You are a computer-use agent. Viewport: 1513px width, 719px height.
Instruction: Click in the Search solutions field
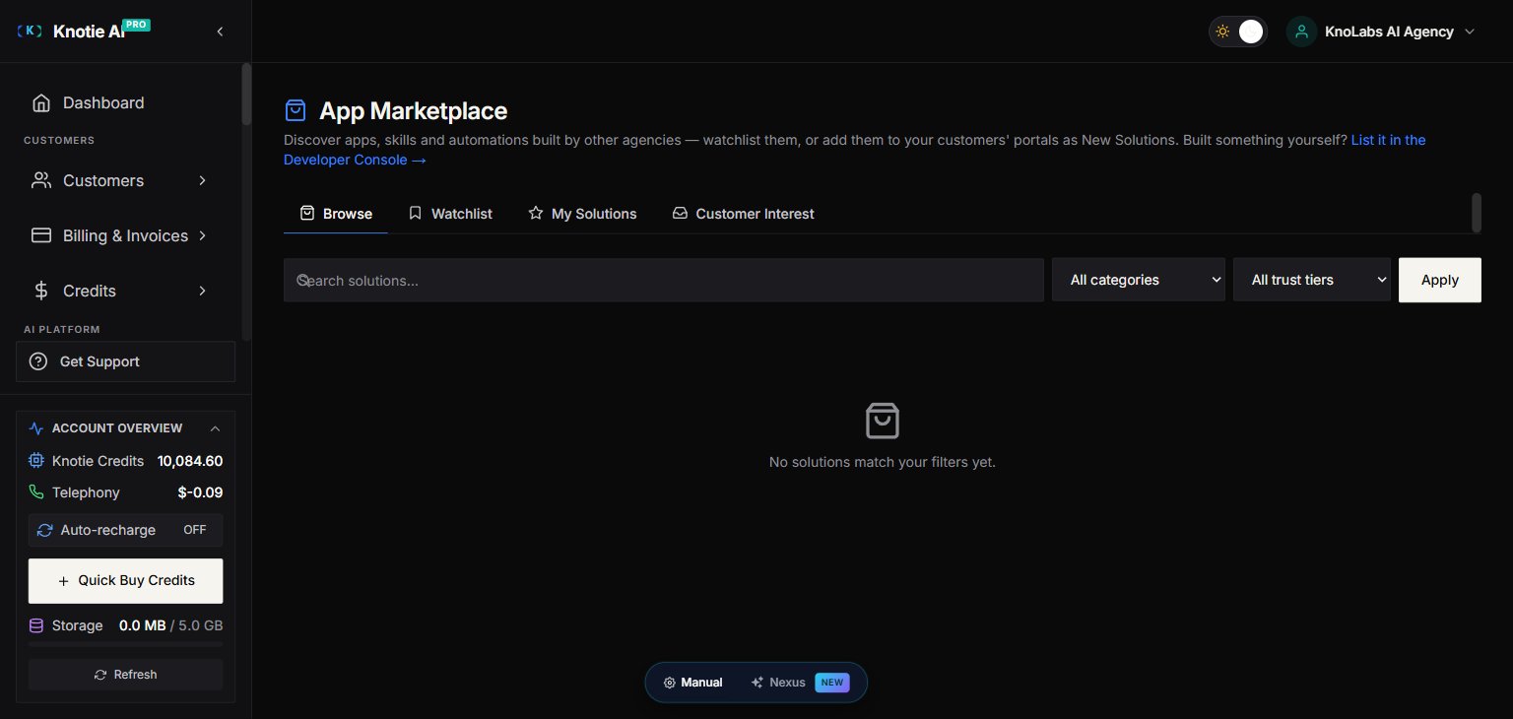(x=664, y=280)
